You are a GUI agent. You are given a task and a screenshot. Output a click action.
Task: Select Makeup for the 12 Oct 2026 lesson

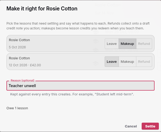coord(127,62)
